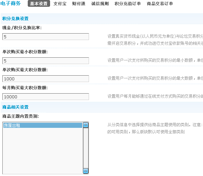Click the 积分兑换设置 section header

[16, 19]
